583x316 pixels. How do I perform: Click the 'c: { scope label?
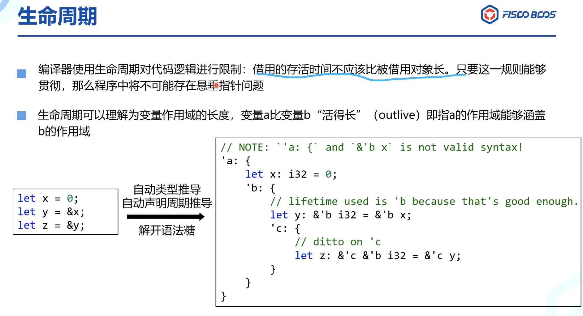(x=285, y=229)
